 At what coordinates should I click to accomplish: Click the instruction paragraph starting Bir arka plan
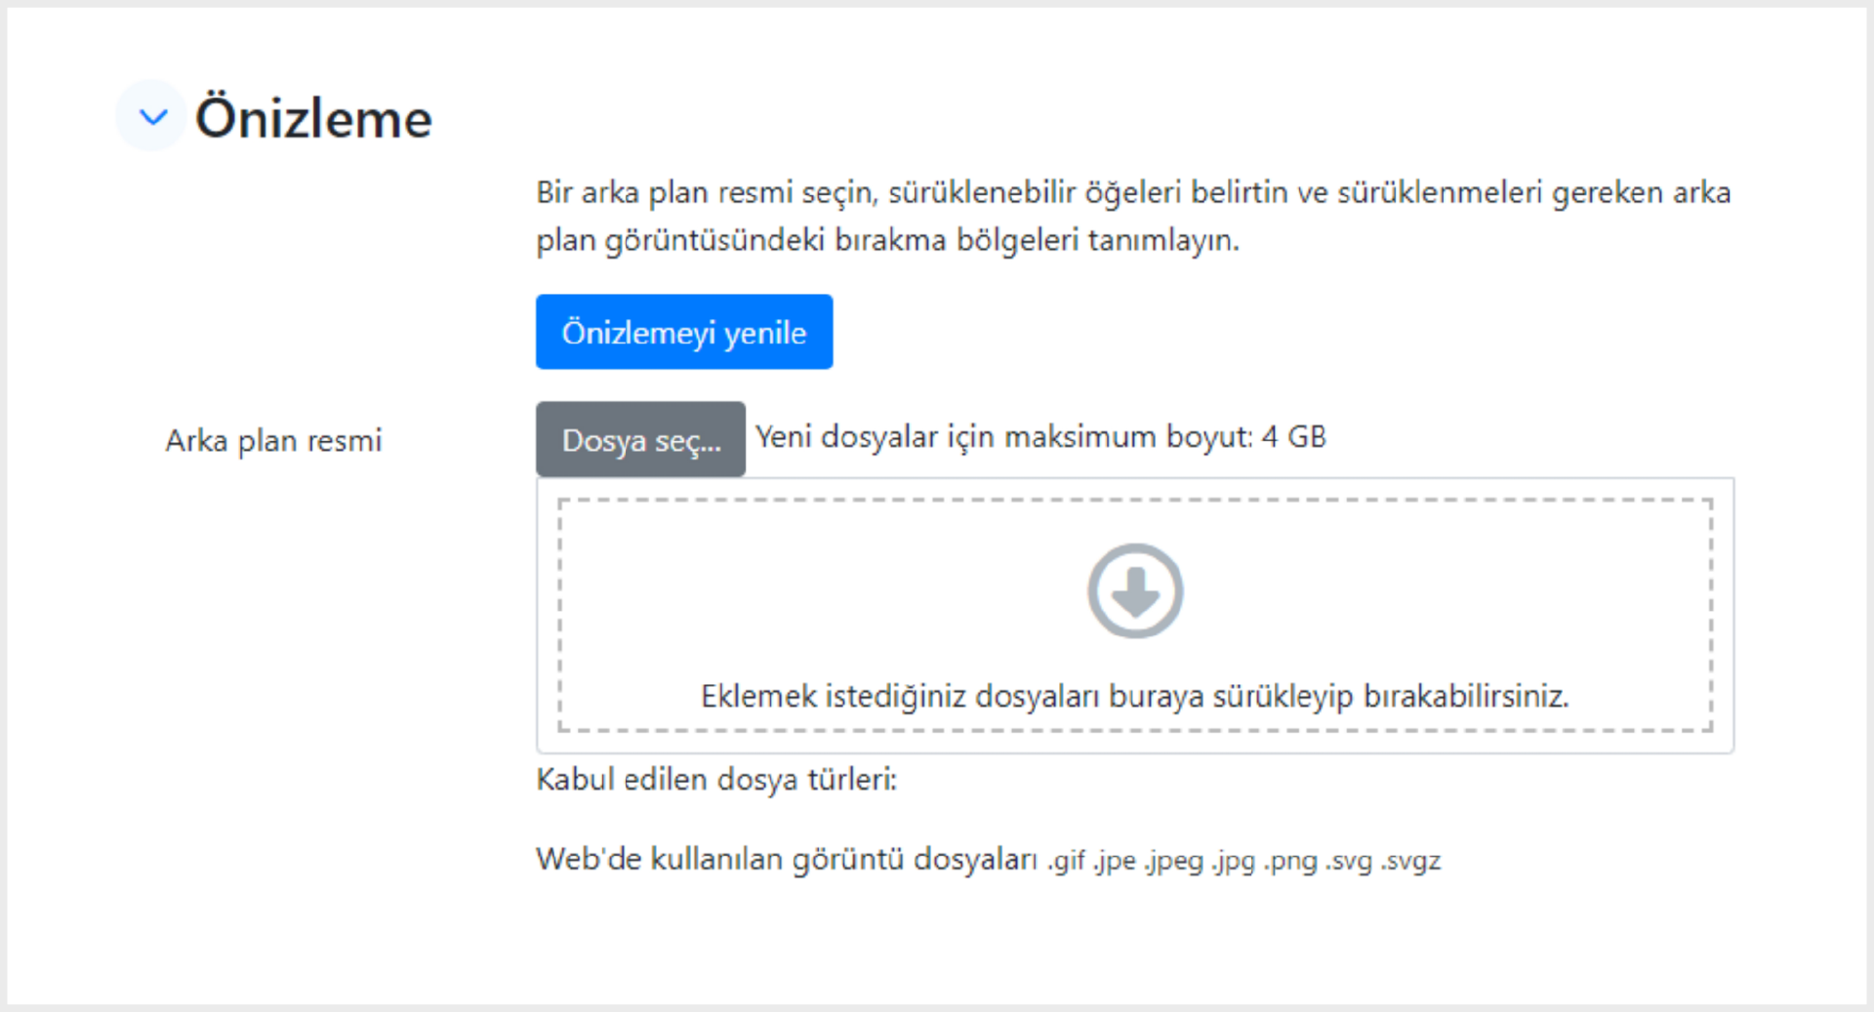point(1133,216)
